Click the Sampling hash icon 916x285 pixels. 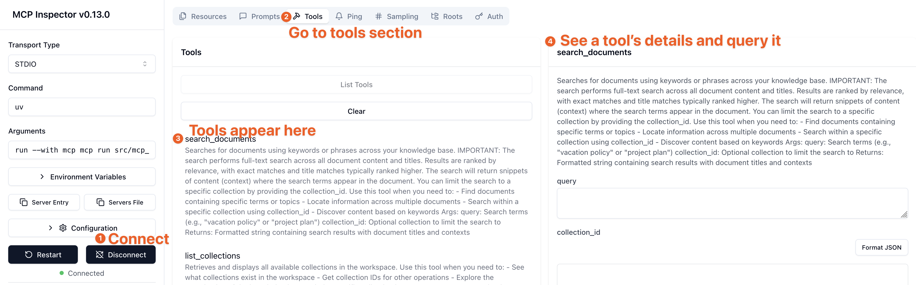[378, 16]
